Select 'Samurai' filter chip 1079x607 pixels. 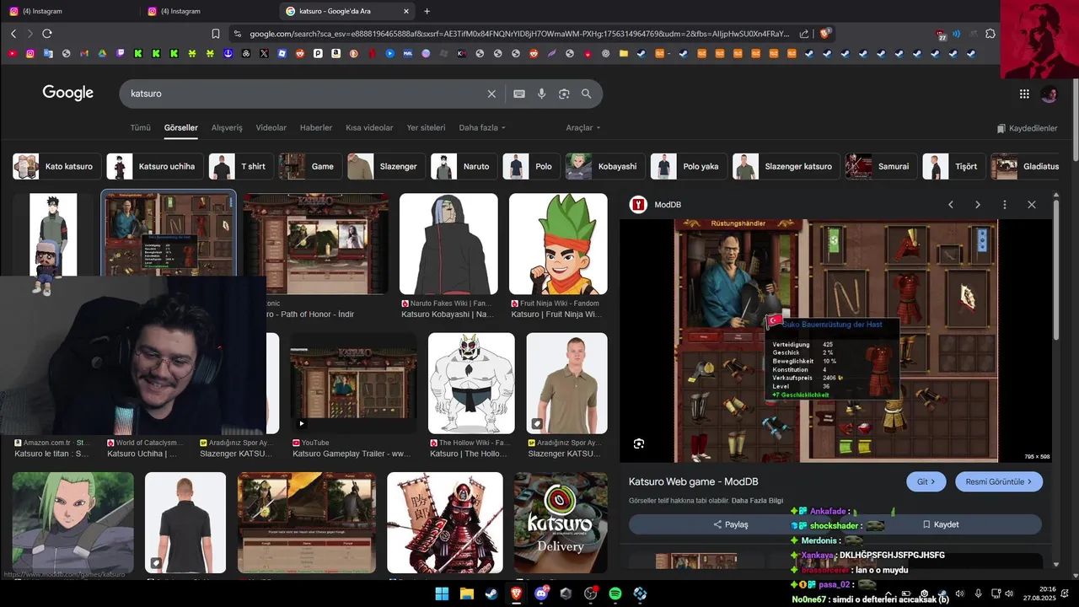click(882, 166)
